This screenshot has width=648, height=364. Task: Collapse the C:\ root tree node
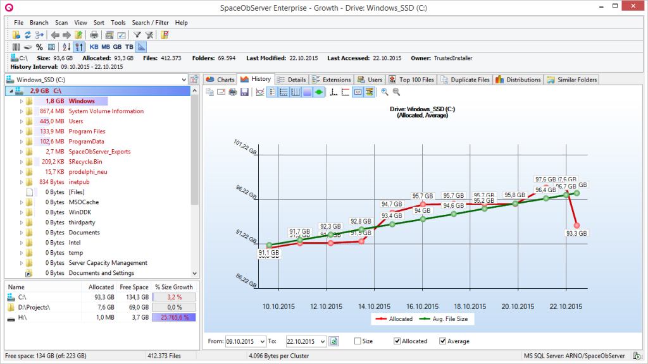[x=11, y=91]
